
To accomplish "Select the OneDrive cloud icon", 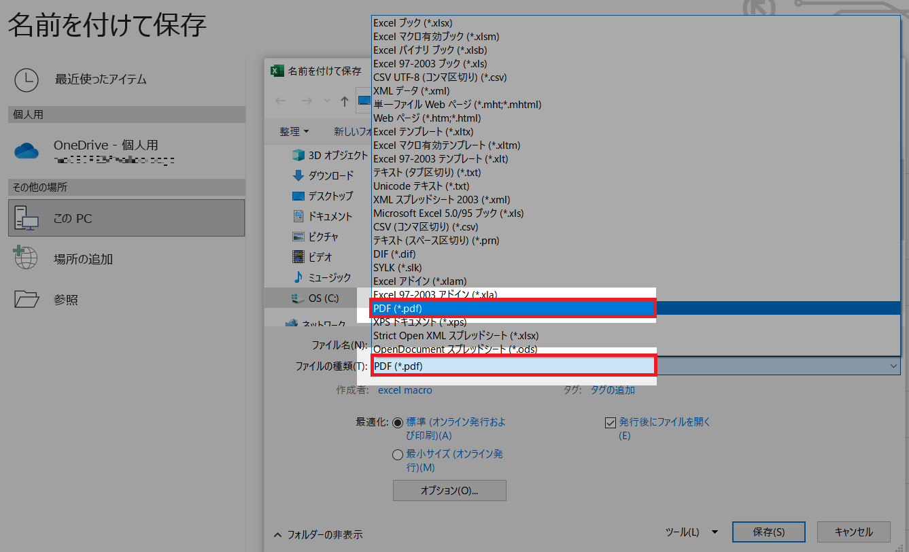I will tap(27, 151).
